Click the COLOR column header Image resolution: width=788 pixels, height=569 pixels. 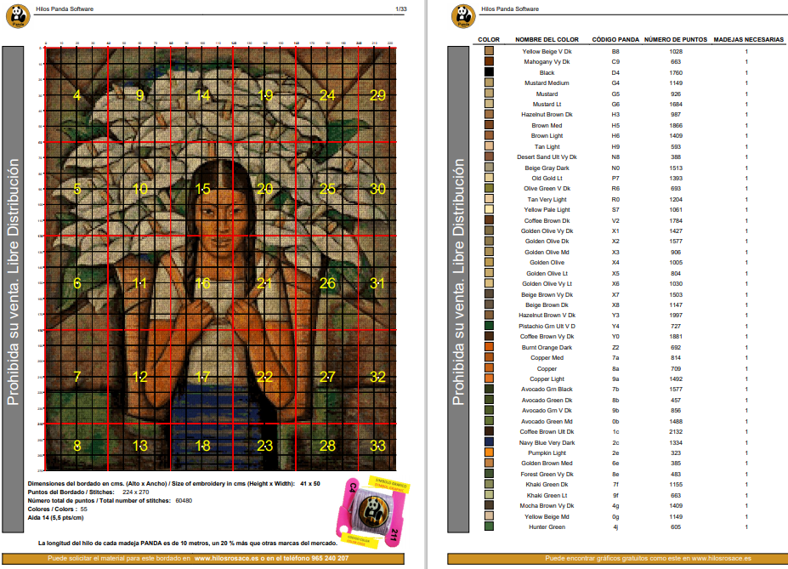click(x=489, y=39)
